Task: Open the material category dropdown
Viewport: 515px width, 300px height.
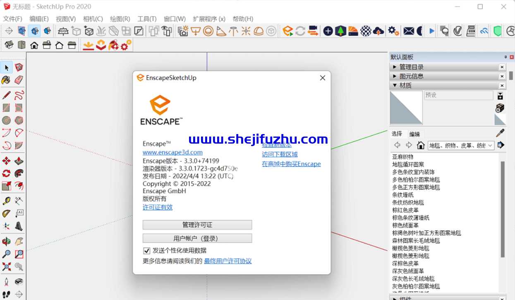Action: [x=461, y=145]
